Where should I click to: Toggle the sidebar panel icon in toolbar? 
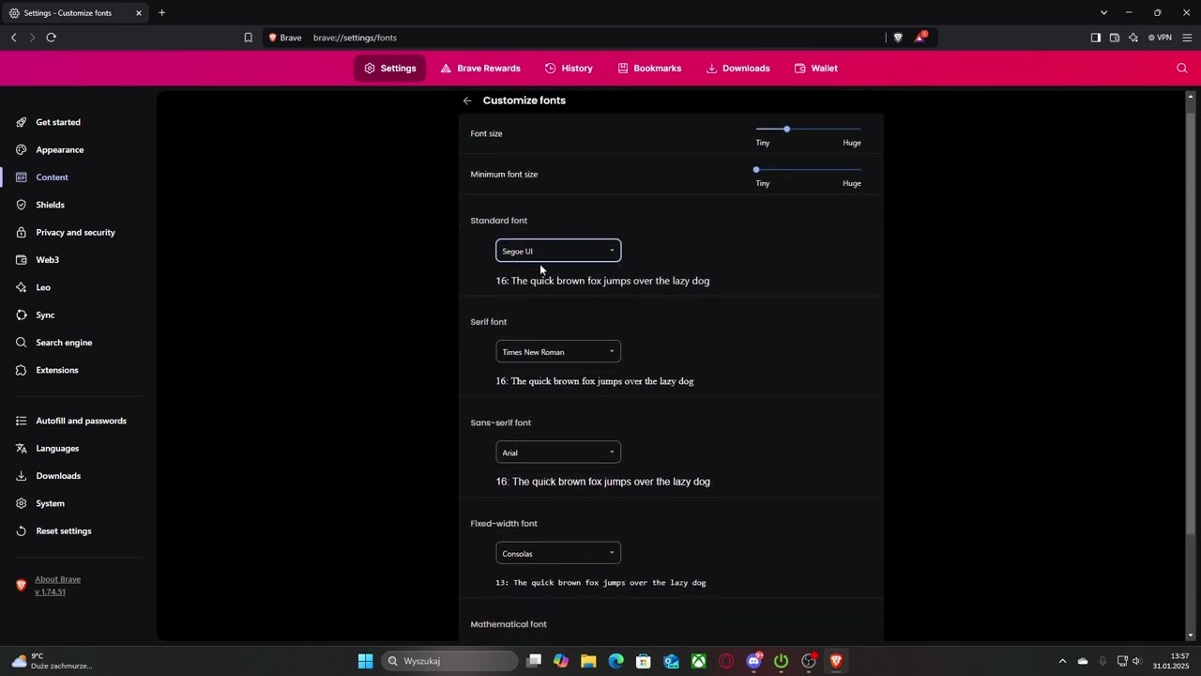1095,38
